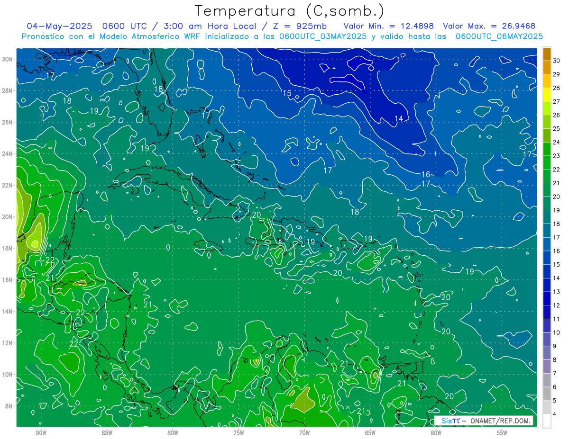Select valid-until stamp '0600UTC_06MAY2025'
Image resolution: width=569 pixels, height=439 pixels.
tap(499, 36)
